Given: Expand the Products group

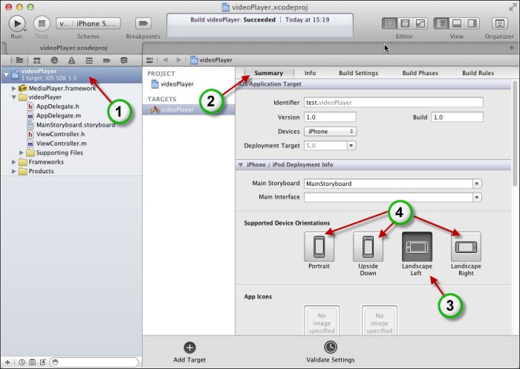Looking at the screenshot, I should tap(13, 171).
